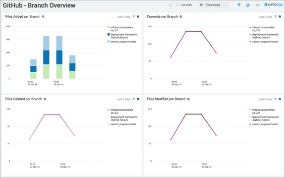Click Last 3 Days on Files Deleted panel

[124, 99]
